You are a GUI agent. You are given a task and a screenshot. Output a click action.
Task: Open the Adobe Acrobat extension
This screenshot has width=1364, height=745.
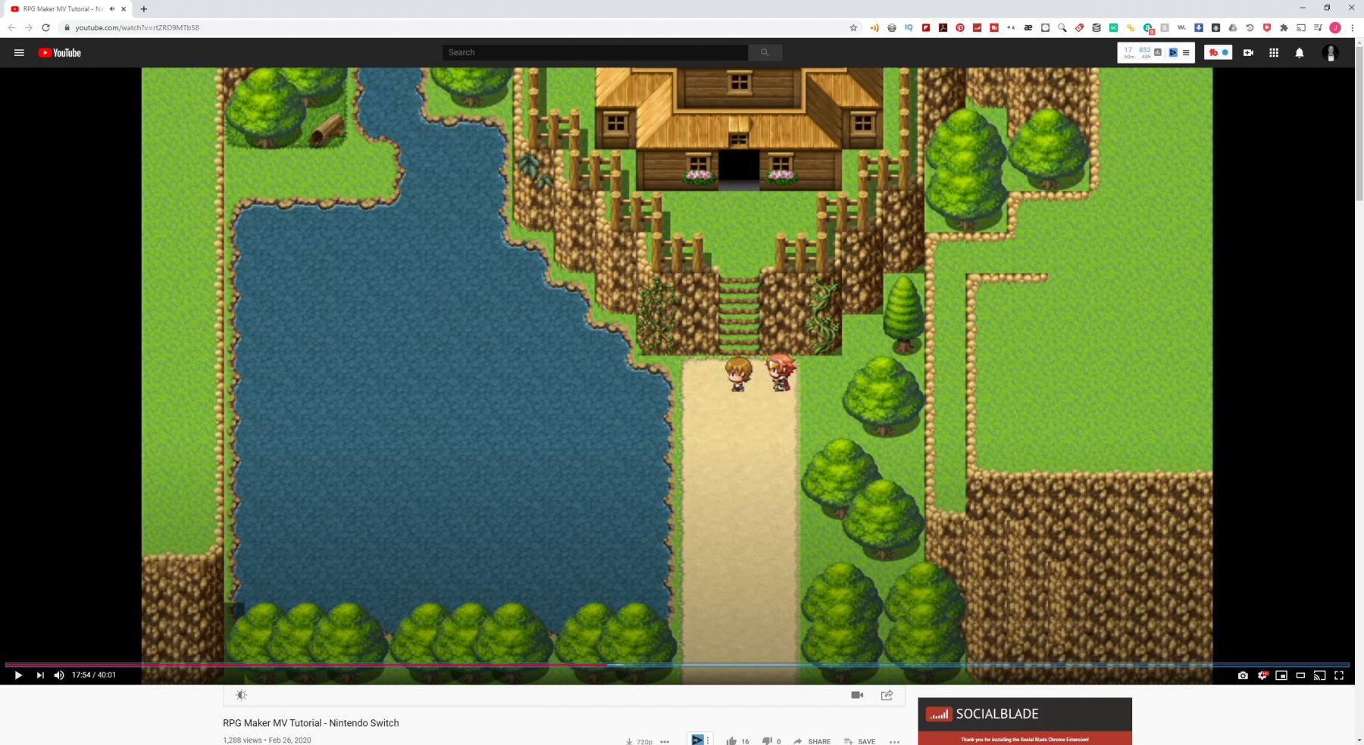point(943,27)
